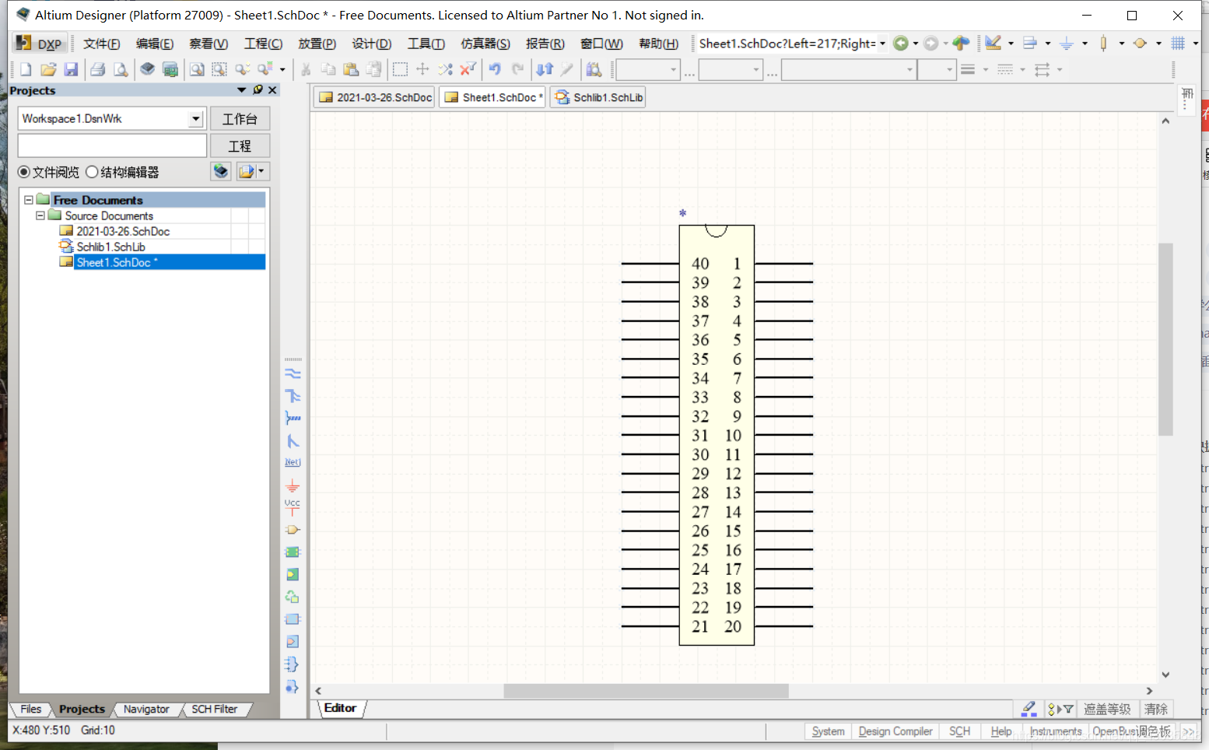Open the Files panel tab
The height and width of the screenshot is (750, 1209).
(31, 709)
